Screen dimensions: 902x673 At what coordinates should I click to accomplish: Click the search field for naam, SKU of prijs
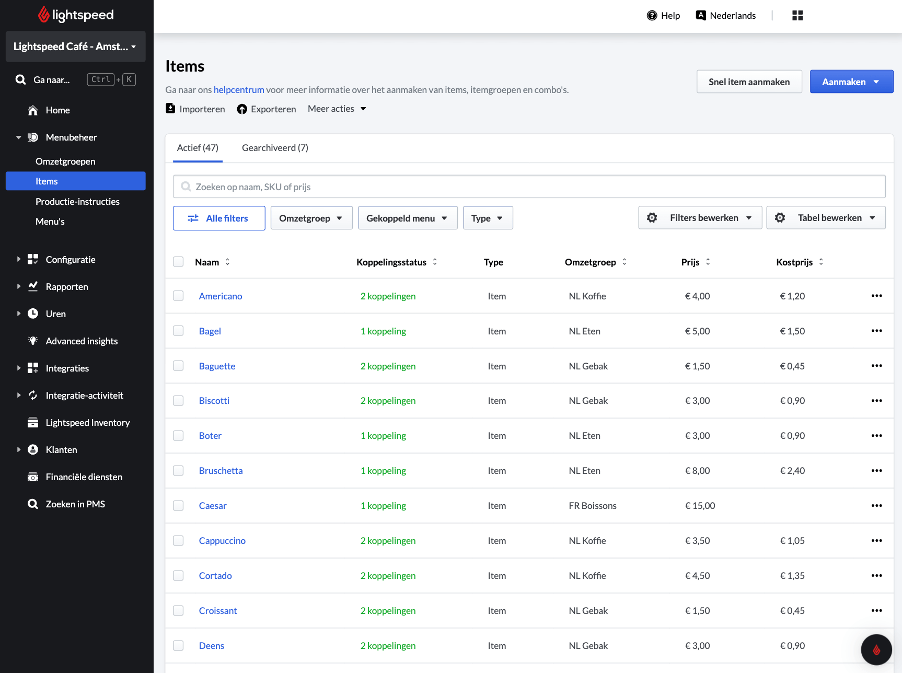click(x=529, y=187)
